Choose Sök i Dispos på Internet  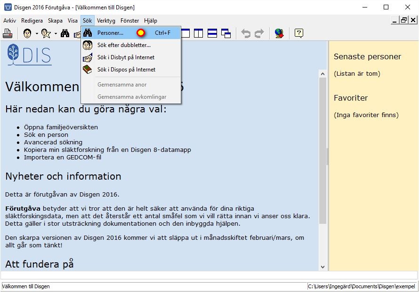(x=131, y=70)
